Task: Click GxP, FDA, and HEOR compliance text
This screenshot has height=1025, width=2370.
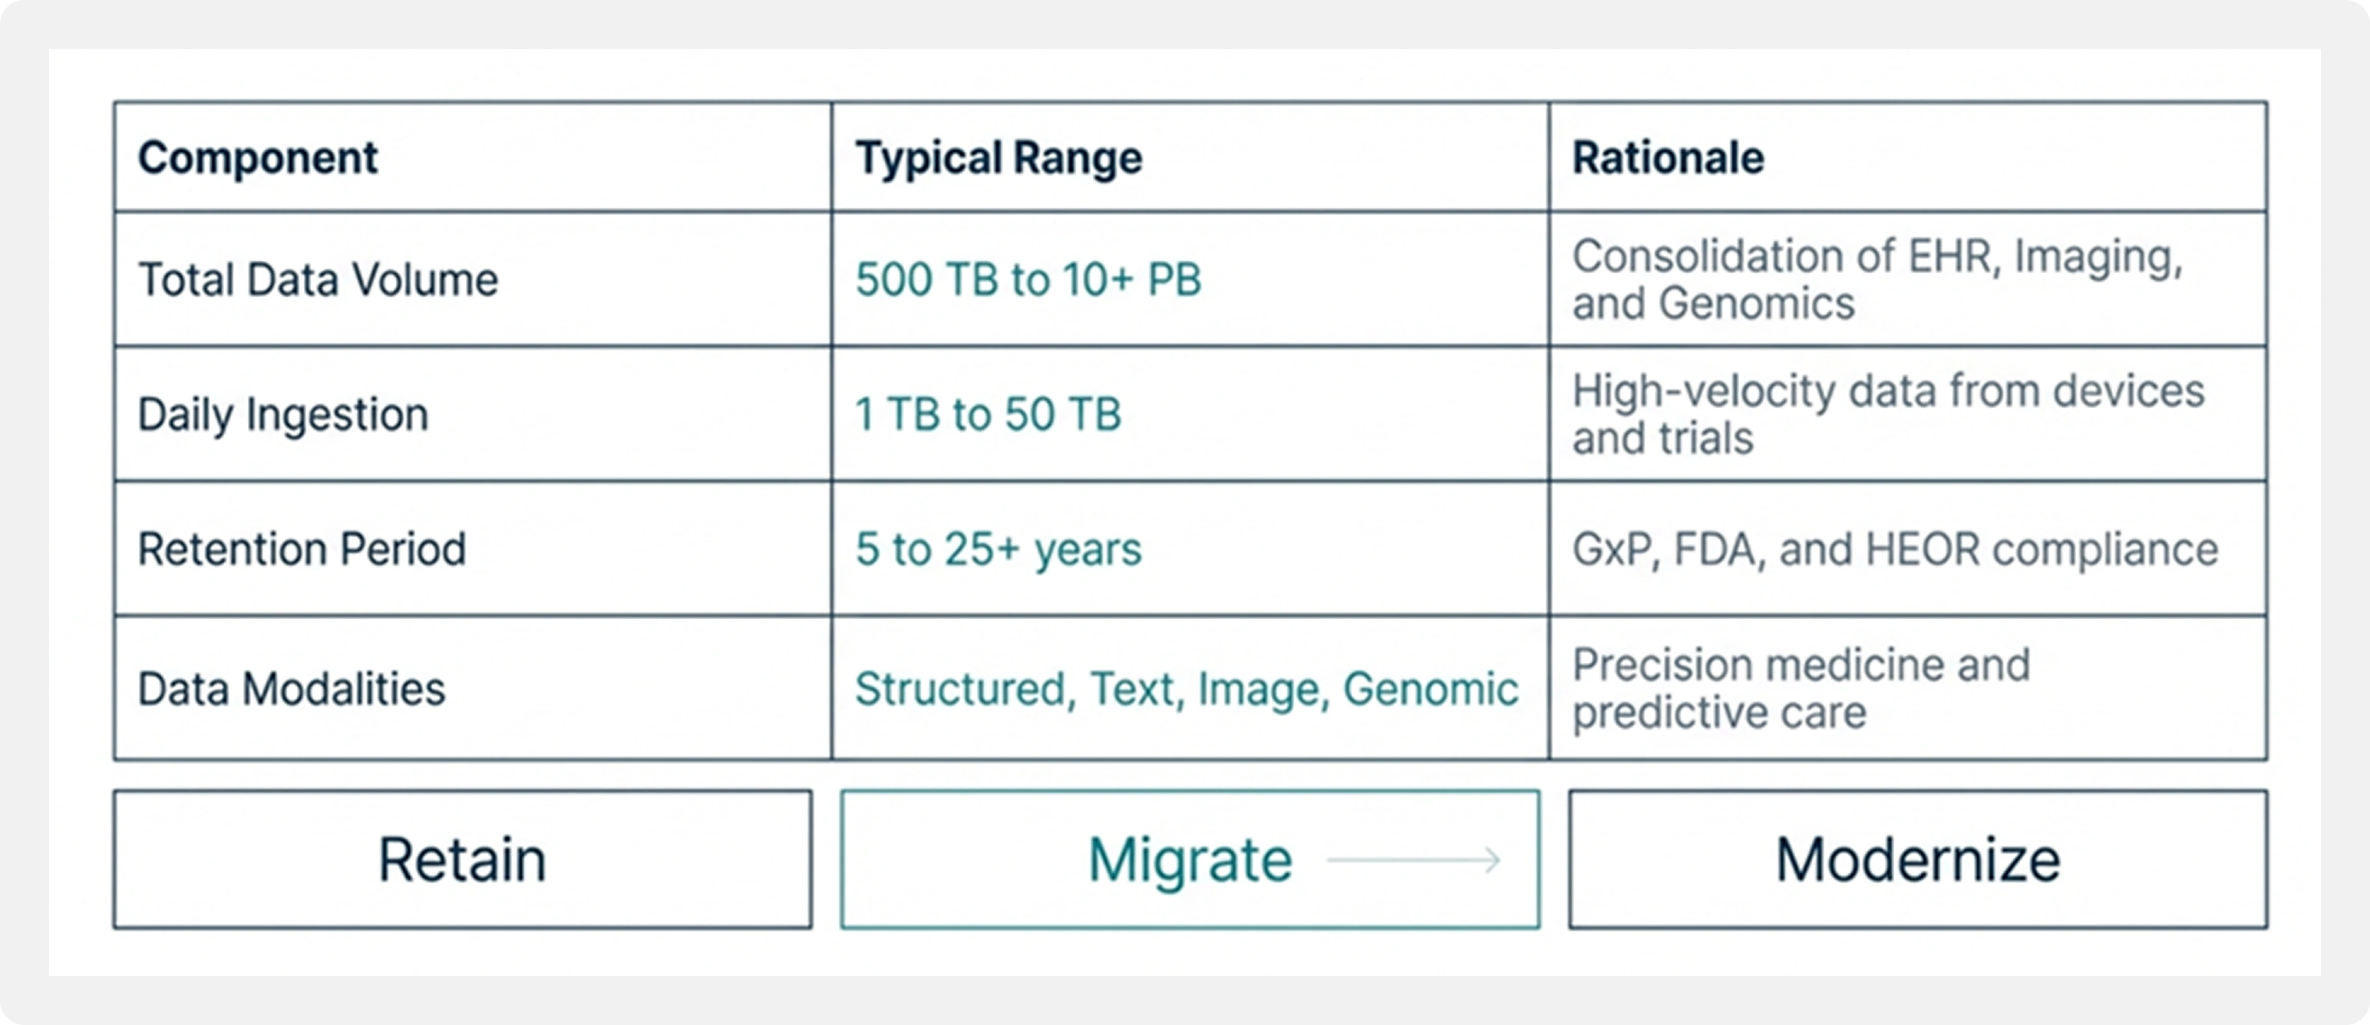Action: (1894, 549)
